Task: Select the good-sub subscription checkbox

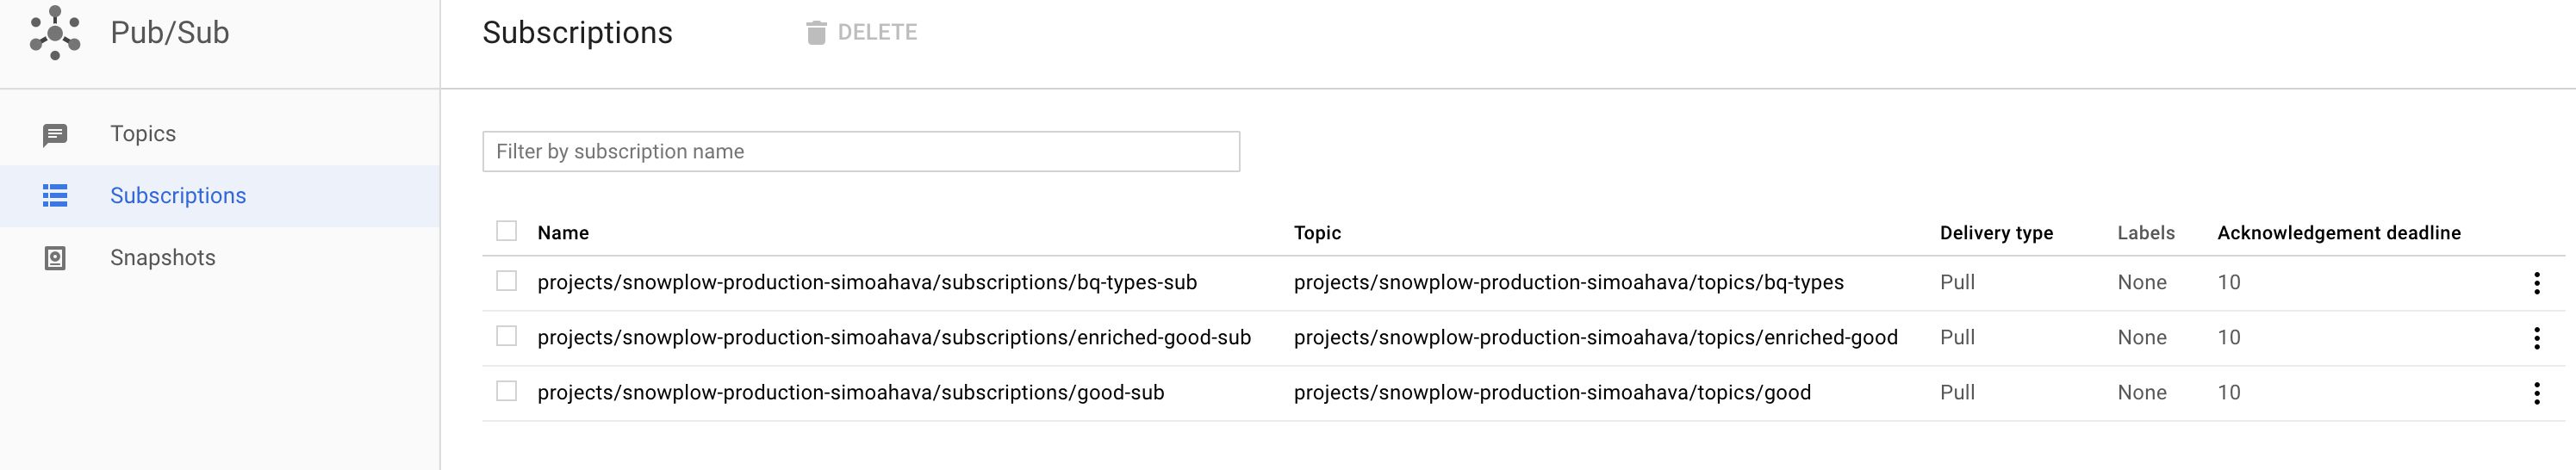Action: (507, 391)
